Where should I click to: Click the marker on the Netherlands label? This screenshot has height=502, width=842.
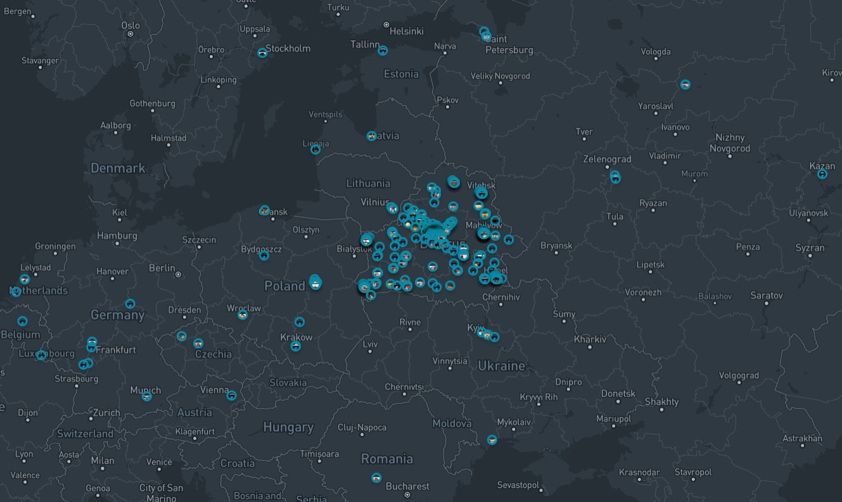[x=16, y=292]
